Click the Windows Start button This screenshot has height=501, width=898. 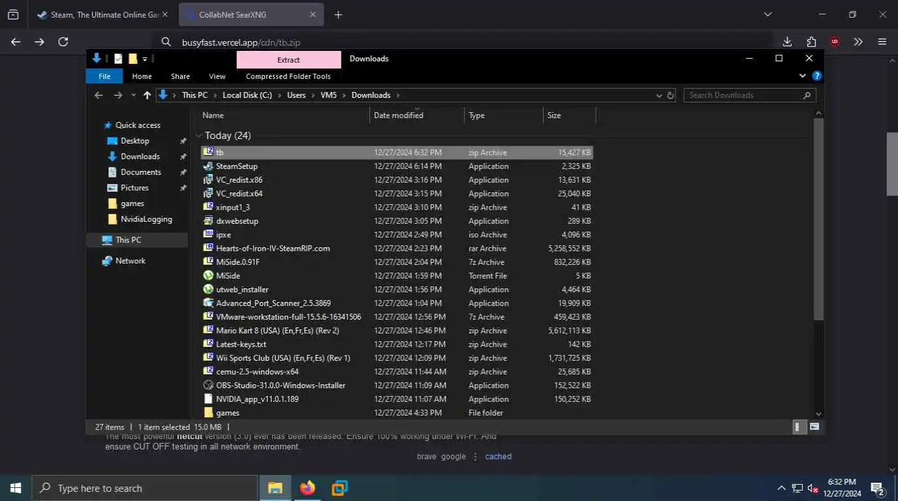click(16, 488)
